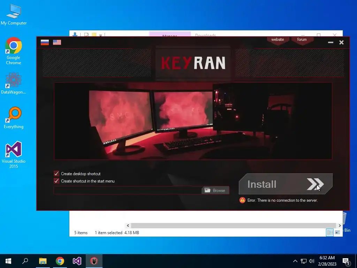357x268 pixels.
Task: Uncheck Create desktop shortcut
Action: [56, 174]
